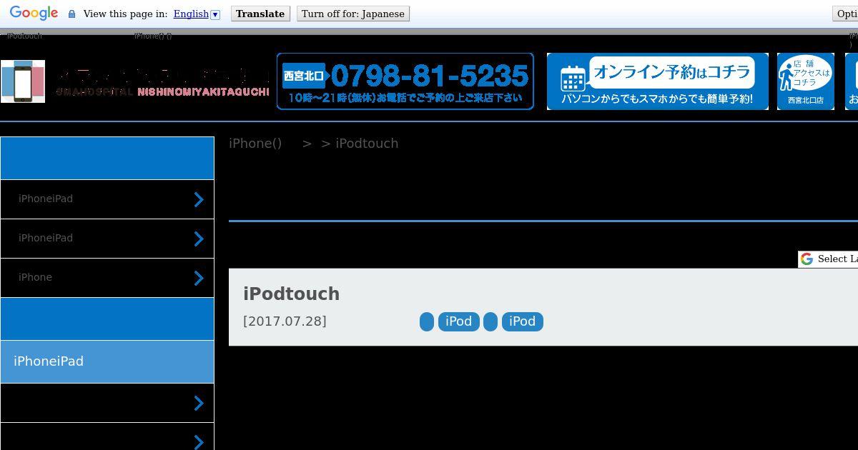Expand the chevron just below highlighted iPhoneiPad
858x450 pixels.
(199, 403)
